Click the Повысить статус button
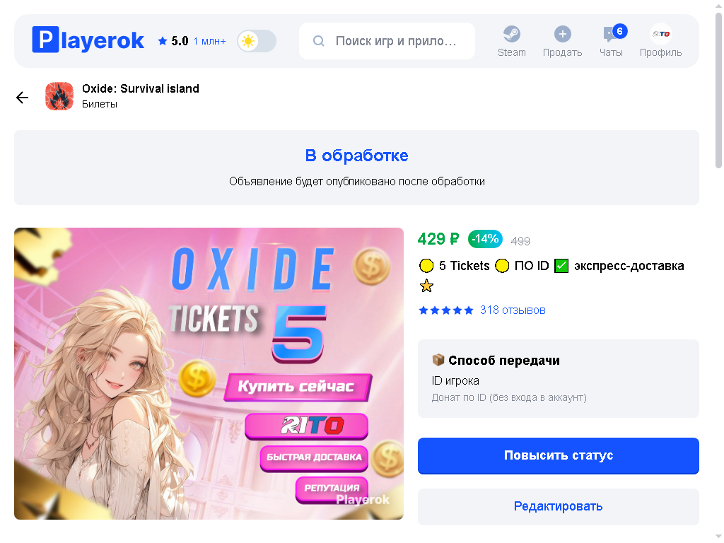 point(559,456)
